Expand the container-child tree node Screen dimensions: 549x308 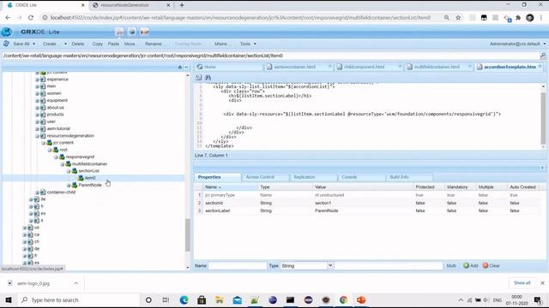tap(37, 192)
